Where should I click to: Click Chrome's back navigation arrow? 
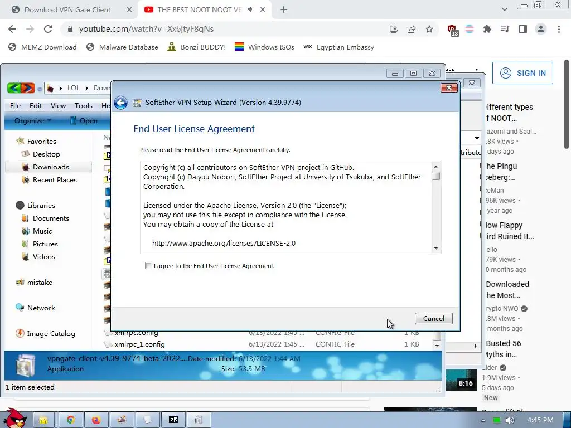point(12,29)
